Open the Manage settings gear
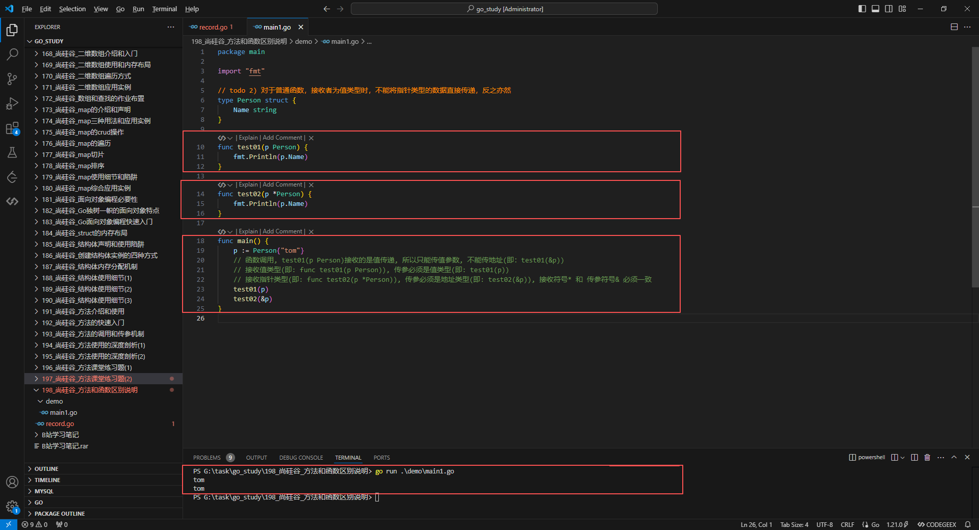 [12, 507]
